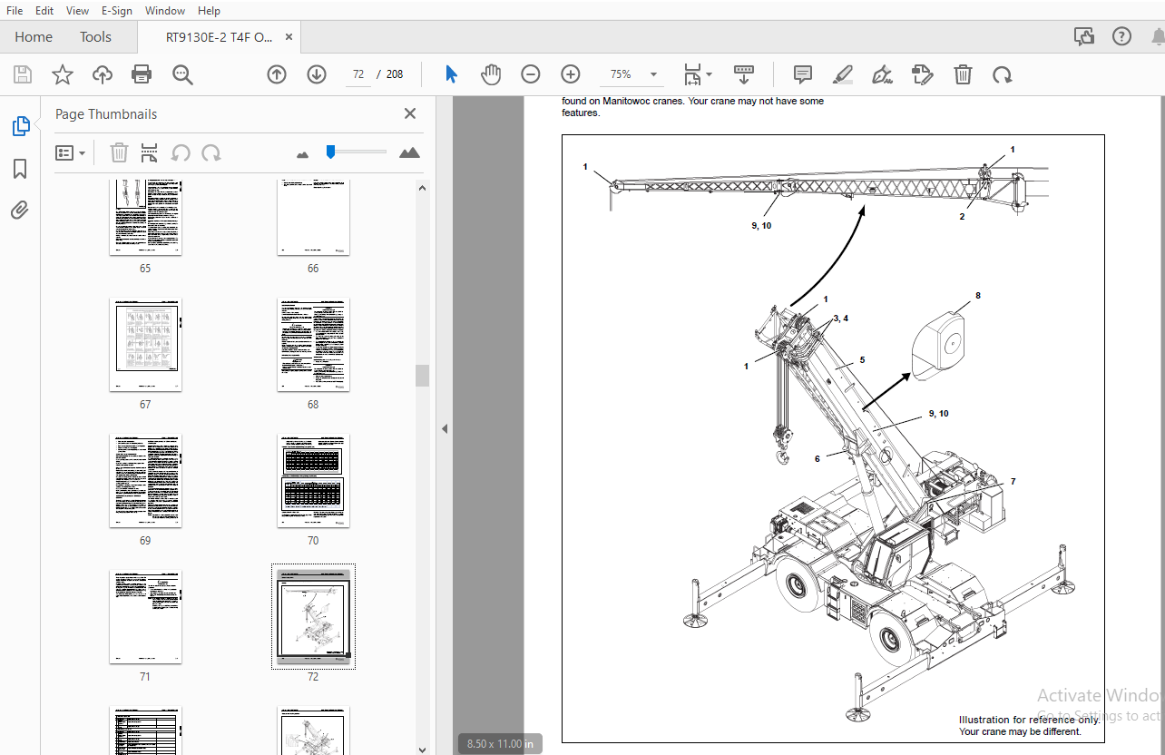This screenshot has width=1165, height=755.
Task: Select page 69 thumbnail
Action: coord(145,481)
